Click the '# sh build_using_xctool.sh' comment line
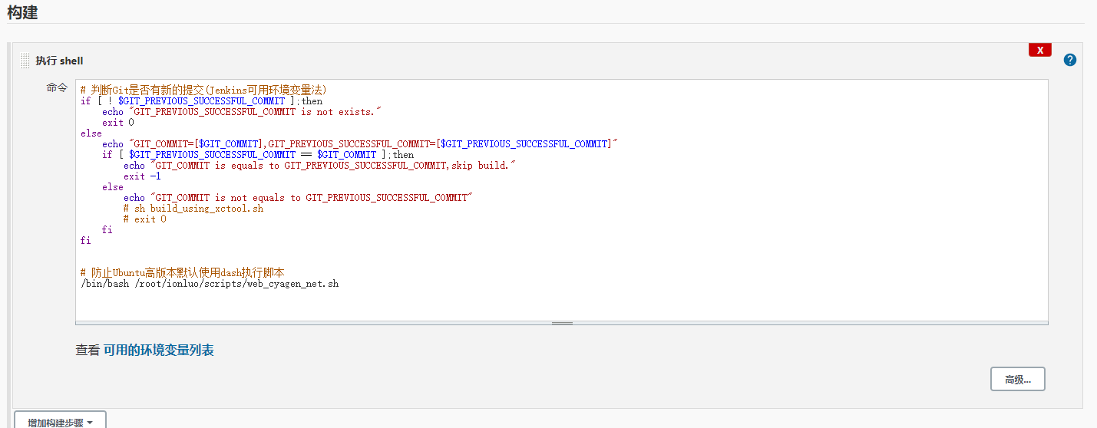 point(193,209)
